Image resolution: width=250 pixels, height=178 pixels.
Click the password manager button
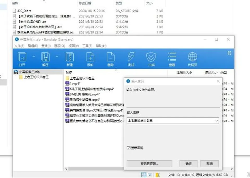[x=149, y=163]
